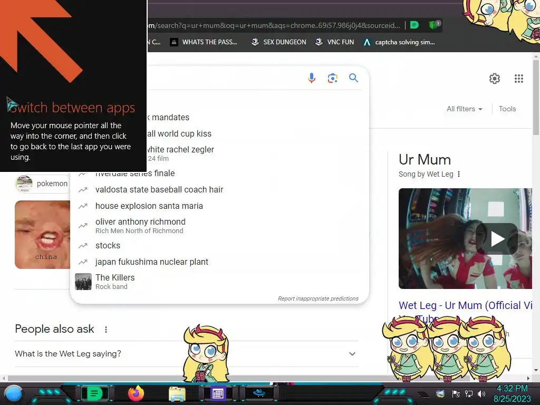Click trending icon beside stocks
This screenshot has height=405, width=540.
(83, 246)
